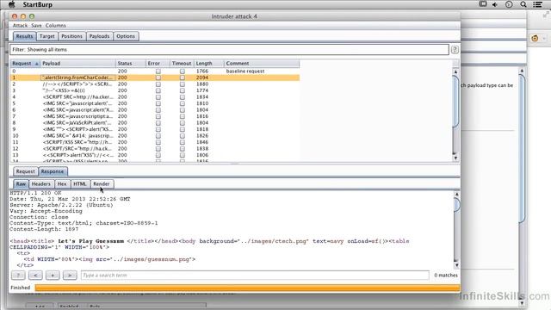Sort by the Timeout column header
This screenshot has height=310, width=551.
tap(182, 63)
